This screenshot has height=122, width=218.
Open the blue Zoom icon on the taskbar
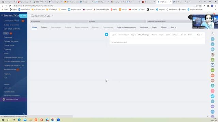click(x=58, y=120)
